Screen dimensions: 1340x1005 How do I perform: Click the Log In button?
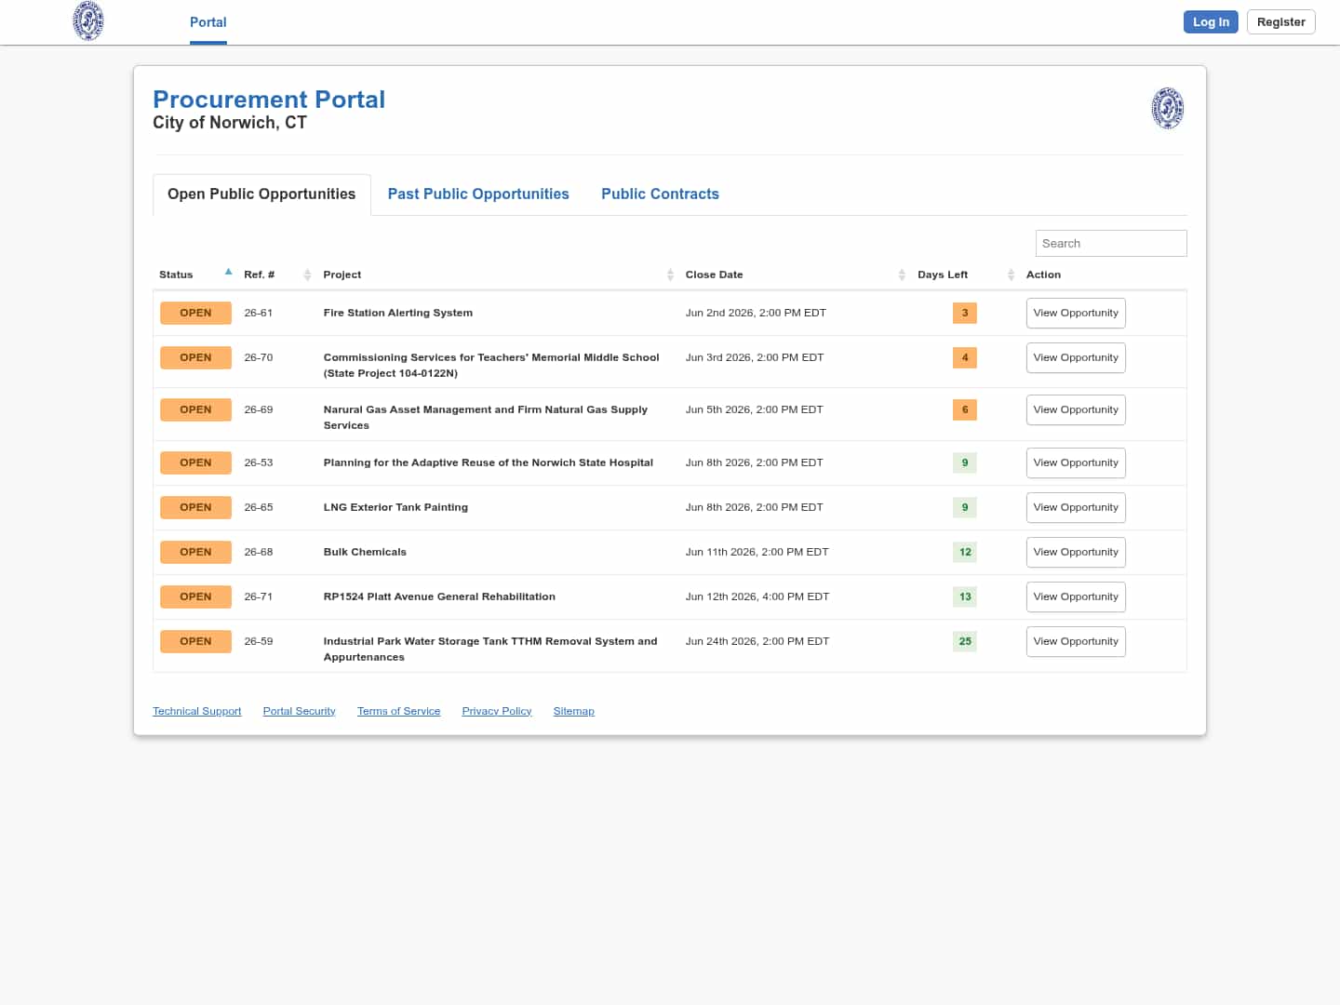point(1211,22)
